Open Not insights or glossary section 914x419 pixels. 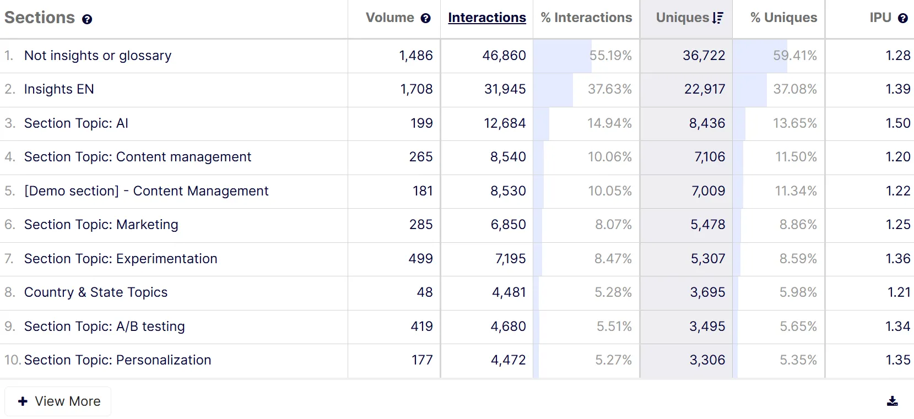(x=98, y=56)
